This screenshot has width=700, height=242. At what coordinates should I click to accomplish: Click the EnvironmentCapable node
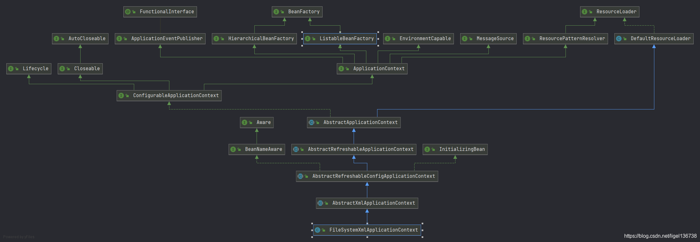click(x=418, y=39)
